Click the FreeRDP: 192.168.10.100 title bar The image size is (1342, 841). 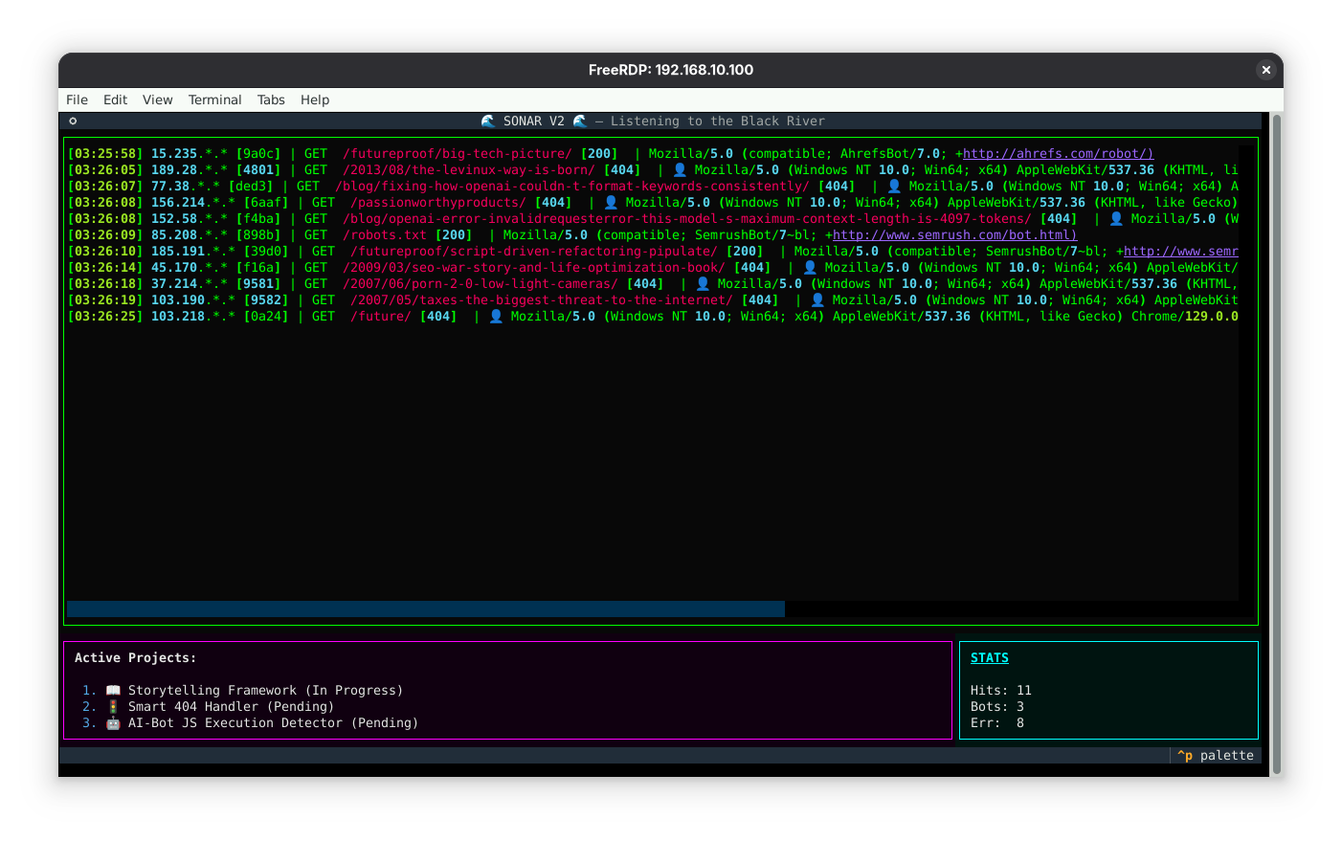(671, 70)
